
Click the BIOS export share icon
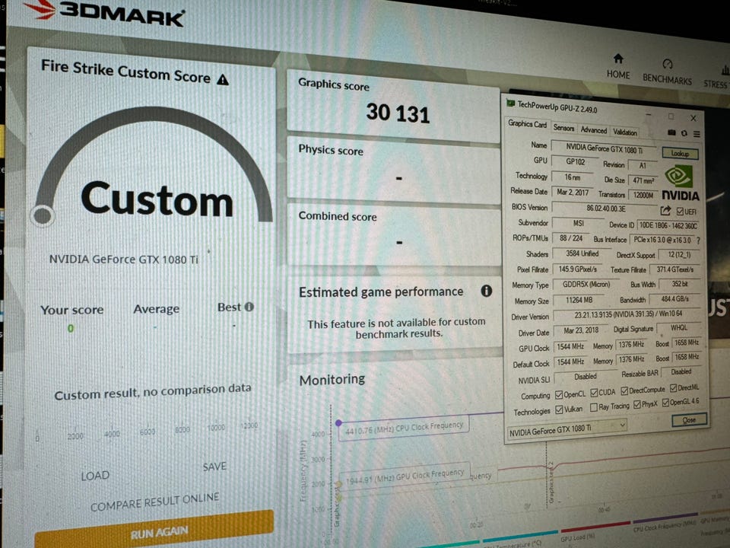[666, 211]
